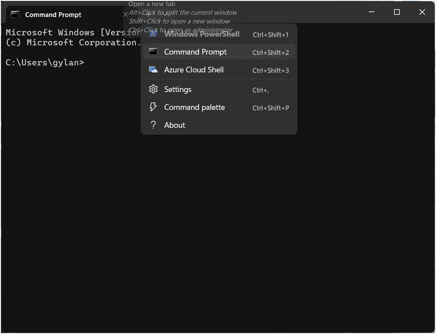436x334 pixels.
Task: Click the Ctrl+Shift+2 shortcut label
Action: (x=270, y=53)
